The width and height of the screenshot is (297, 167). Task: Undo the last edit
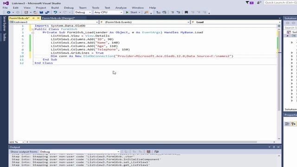click(x=55, y=13)
